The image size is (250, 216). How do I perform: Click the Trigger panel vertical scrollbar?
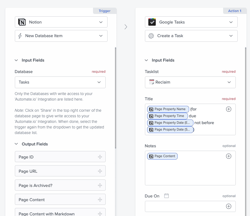coord(116,98)
